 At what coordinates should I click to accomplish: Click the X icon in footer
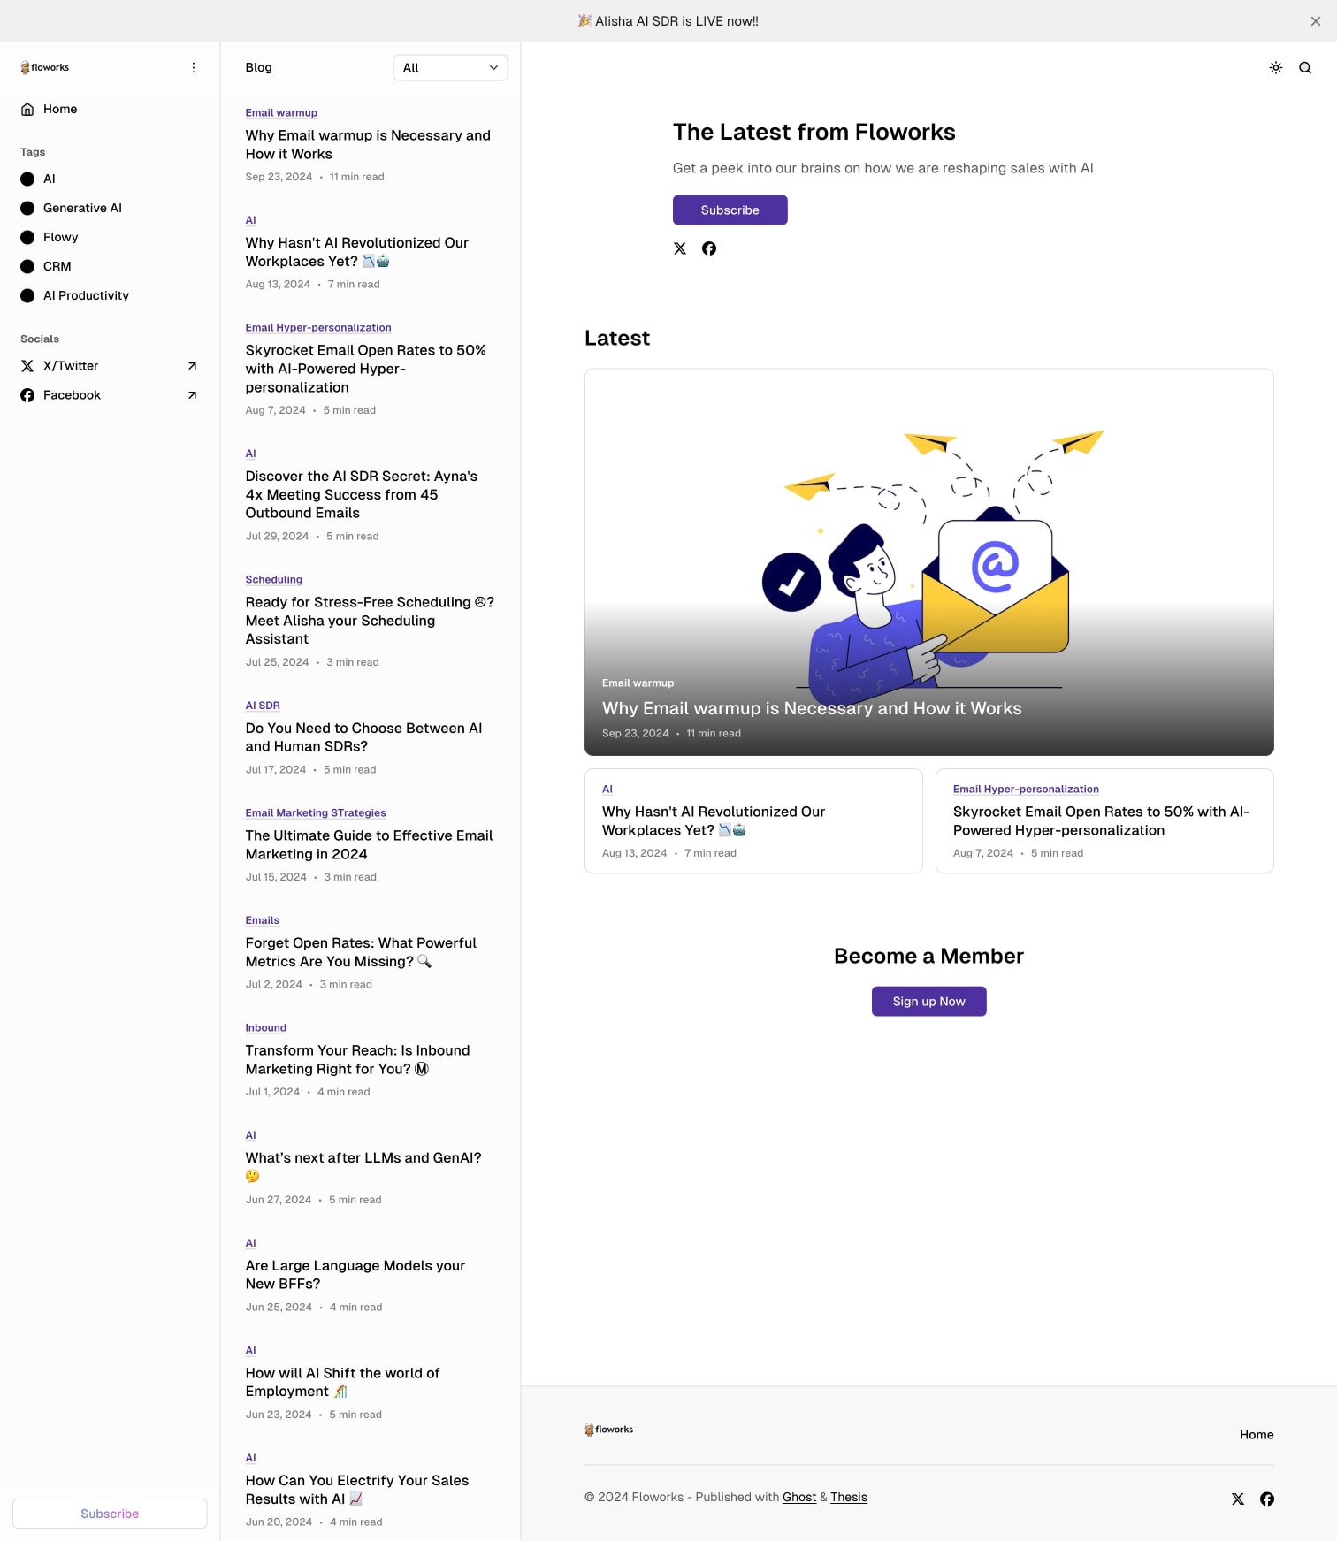coord(1237,1499)
